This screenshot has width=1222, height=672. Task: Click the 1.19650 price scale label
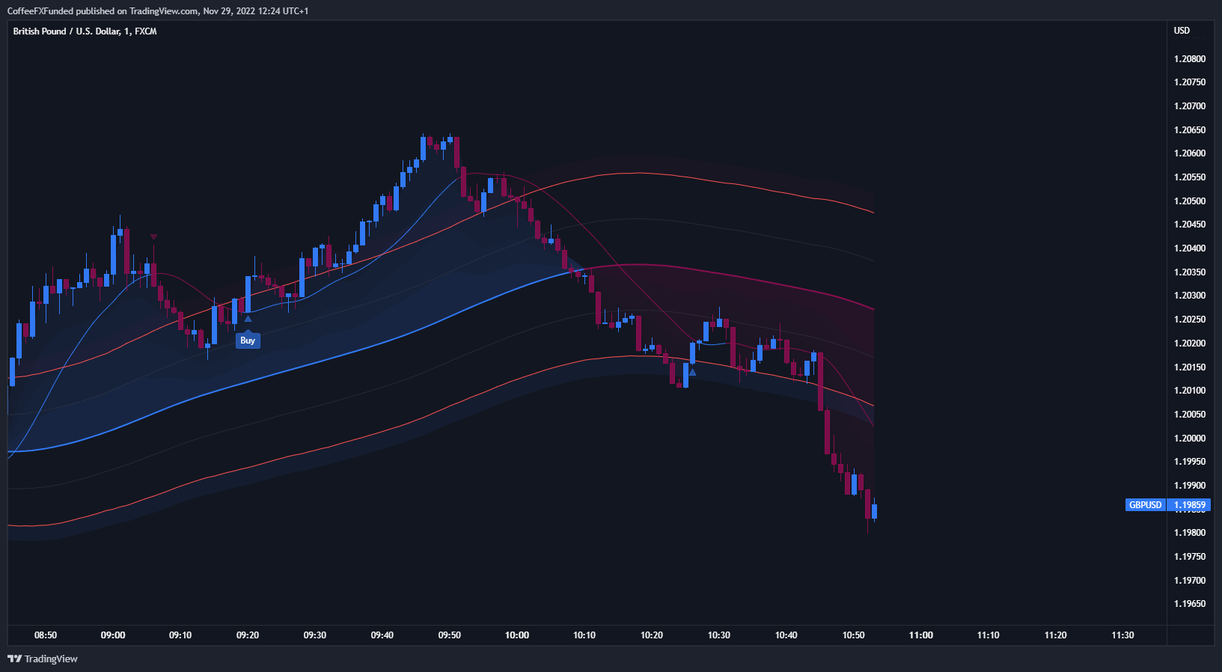[1190, 604]
